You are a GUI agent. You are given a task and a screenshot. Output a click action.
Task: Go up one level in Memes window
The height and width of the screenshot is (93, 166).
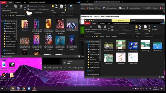94,36
